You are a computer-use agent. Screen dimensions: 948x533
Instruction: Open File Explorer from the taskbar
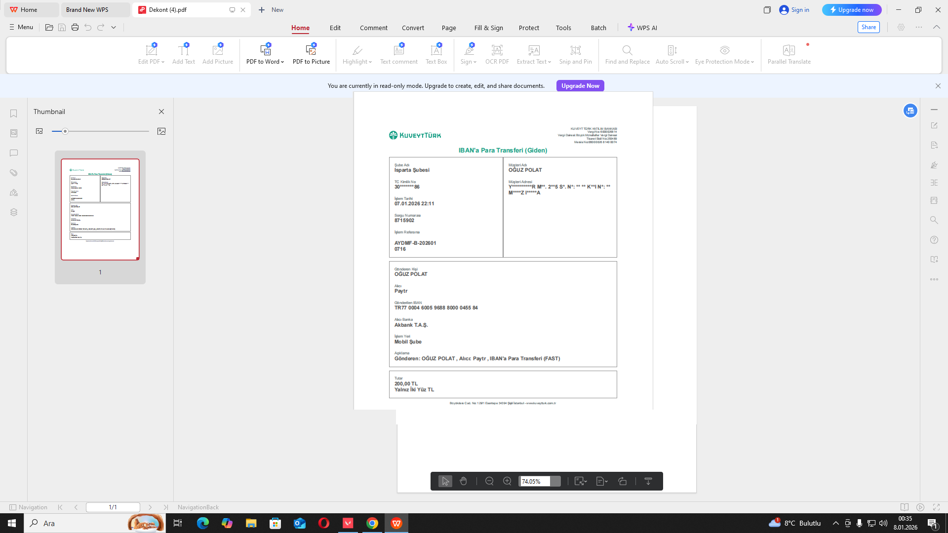pos(251,523)
